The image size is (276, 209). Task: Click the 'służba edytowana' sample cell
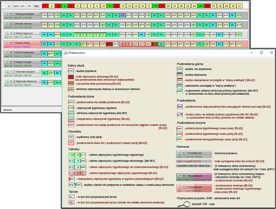pyautogui.click(x=179, y=75)
